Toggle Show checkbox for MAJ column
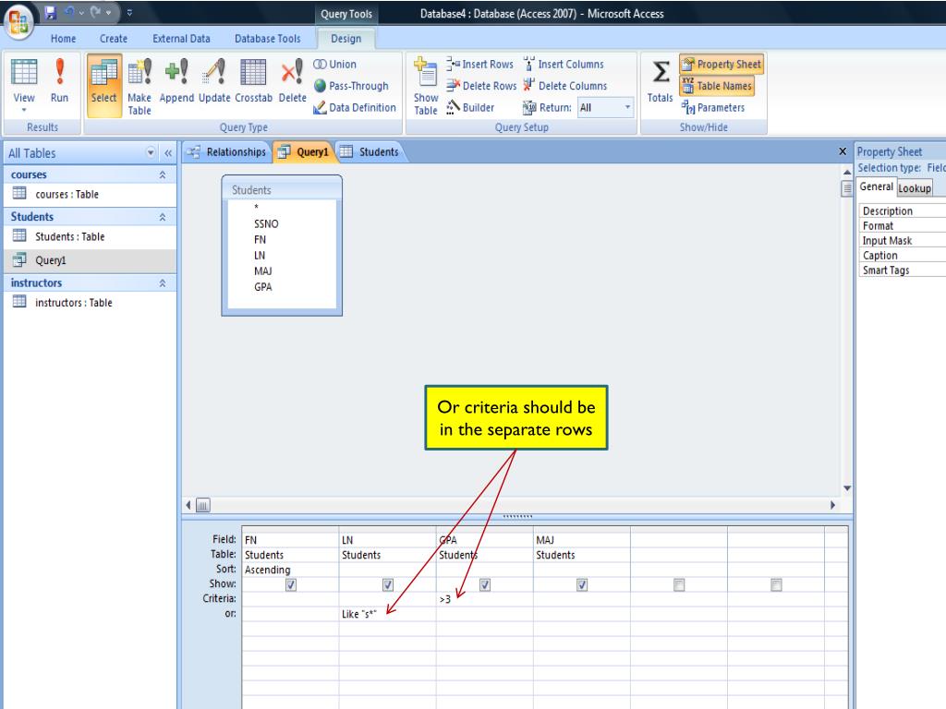The image size is (946, 709). (582, 584)
